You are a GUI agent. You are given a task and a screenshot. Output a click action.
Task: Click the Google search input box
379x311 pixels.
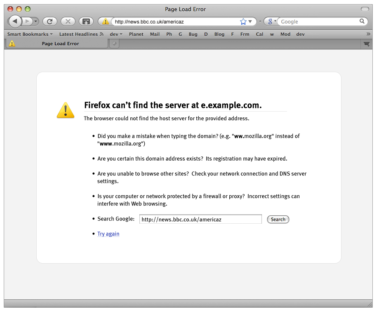(319, 22)
